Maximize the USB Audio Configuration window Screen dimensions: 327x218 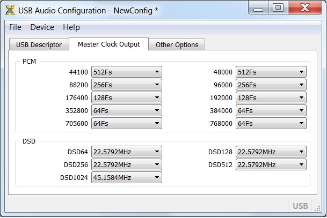click(278, 7)
